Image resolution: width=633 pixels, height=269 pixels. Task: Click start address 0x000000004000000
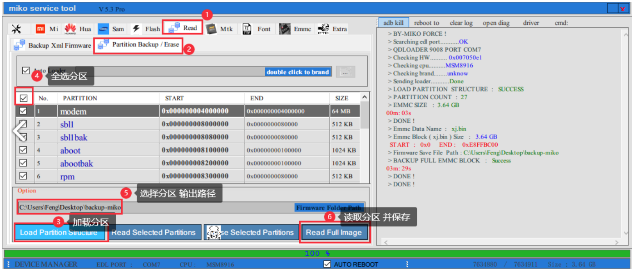195,111
